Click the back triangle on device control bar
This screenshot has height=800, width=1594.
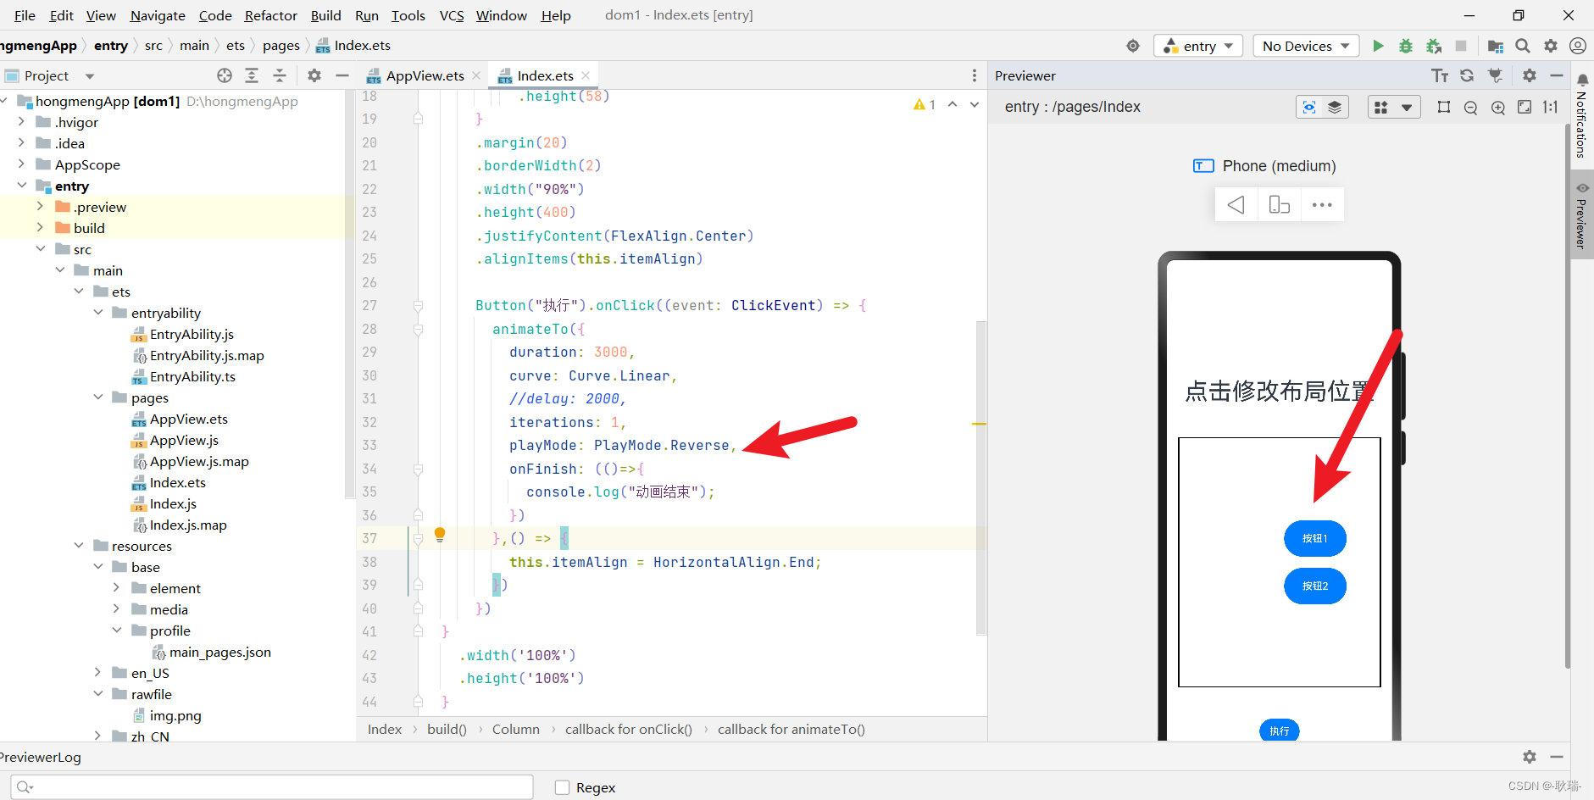[1236, 205]
